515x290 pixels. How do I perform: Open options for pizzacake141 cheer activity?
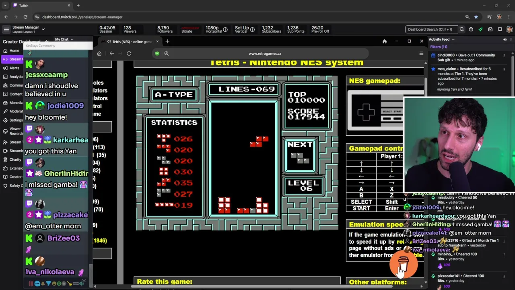(x=504, y=276)
